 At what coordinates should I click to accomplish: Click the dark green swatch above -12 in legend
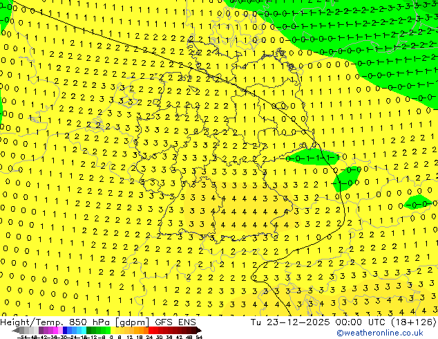pos(89,331)
